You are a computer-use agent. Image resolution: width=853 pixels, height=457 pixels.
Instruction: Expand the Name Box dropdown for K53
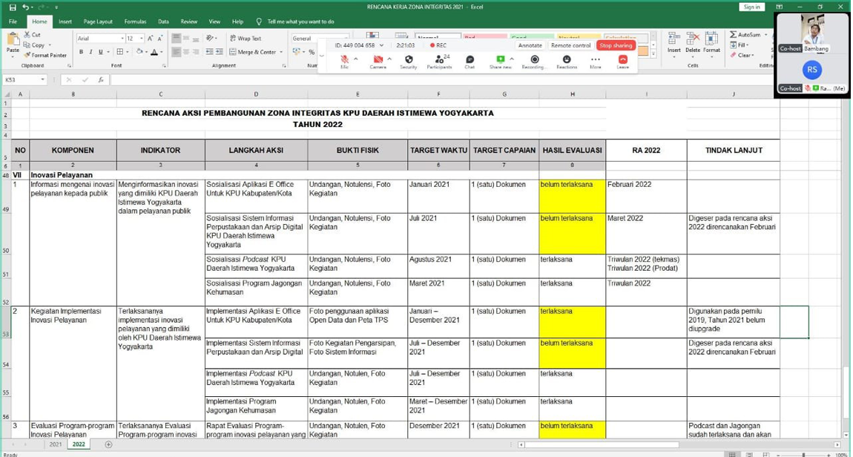point(43,79)
